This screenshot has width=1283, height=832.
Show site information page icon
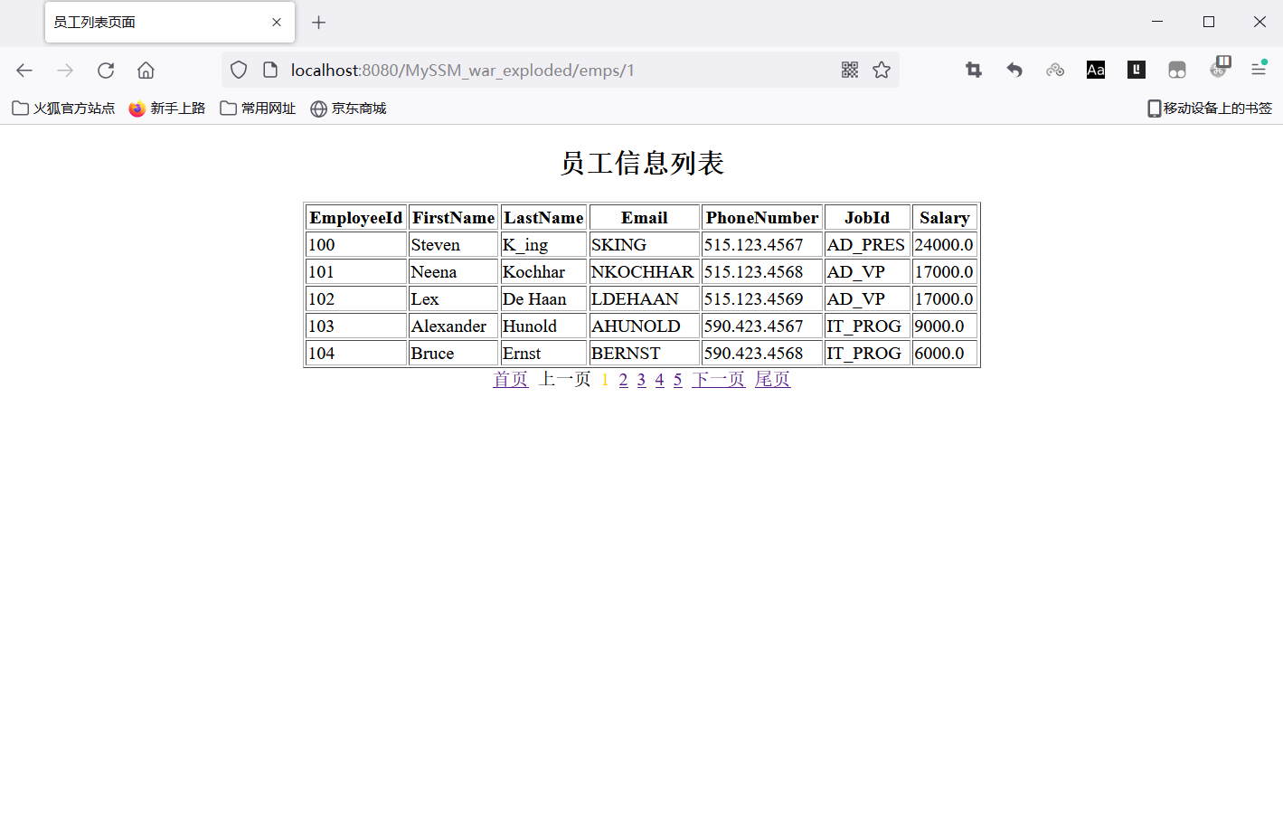point(269,70)
